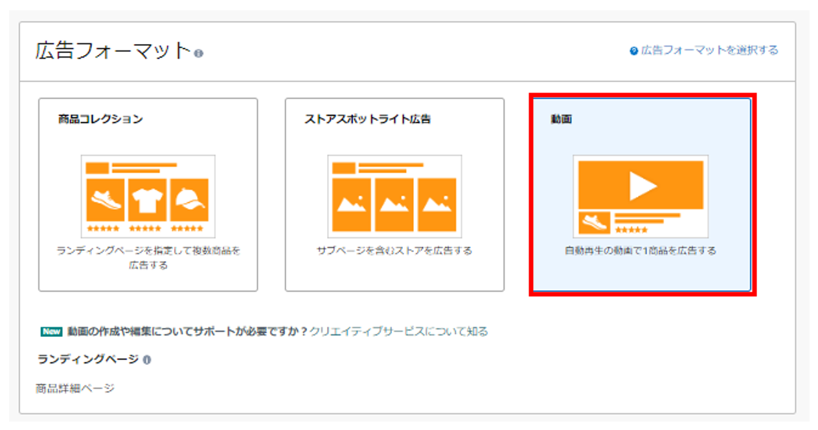
Task: Choose the 動画 video ad format card
Action: (x=641, y=195)
